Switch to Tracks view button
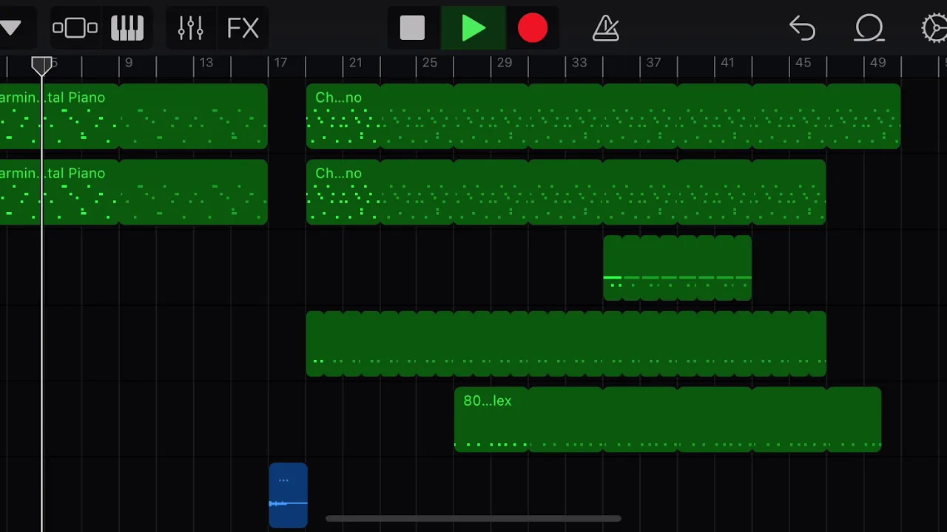This screenshot has width=947, height=532. [x=75, y=29]
